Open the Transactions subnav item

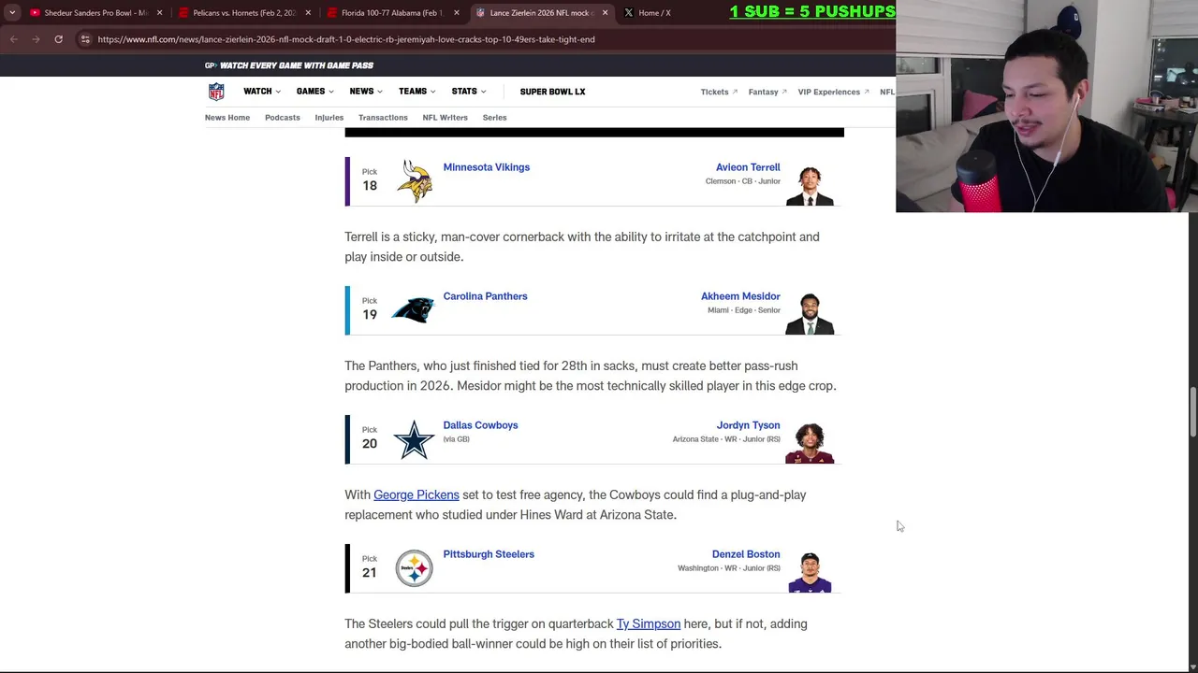(383, 118)
